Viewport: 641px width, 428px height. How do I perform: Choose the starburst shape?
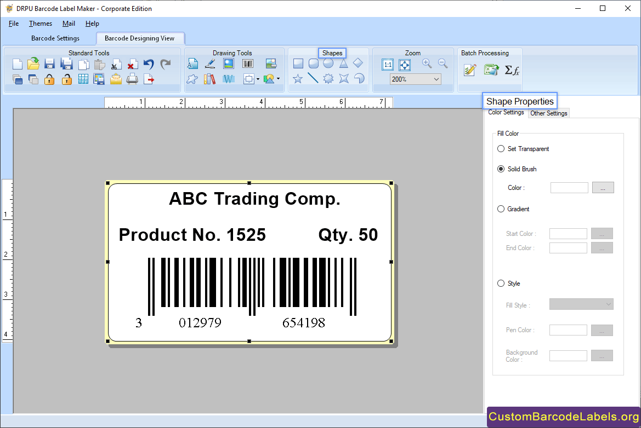328,78
